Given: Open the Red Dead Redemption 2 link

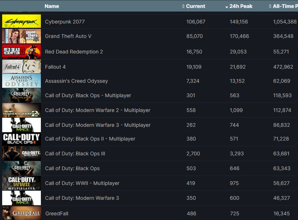Looking at the screenshot, I should 74,52.
